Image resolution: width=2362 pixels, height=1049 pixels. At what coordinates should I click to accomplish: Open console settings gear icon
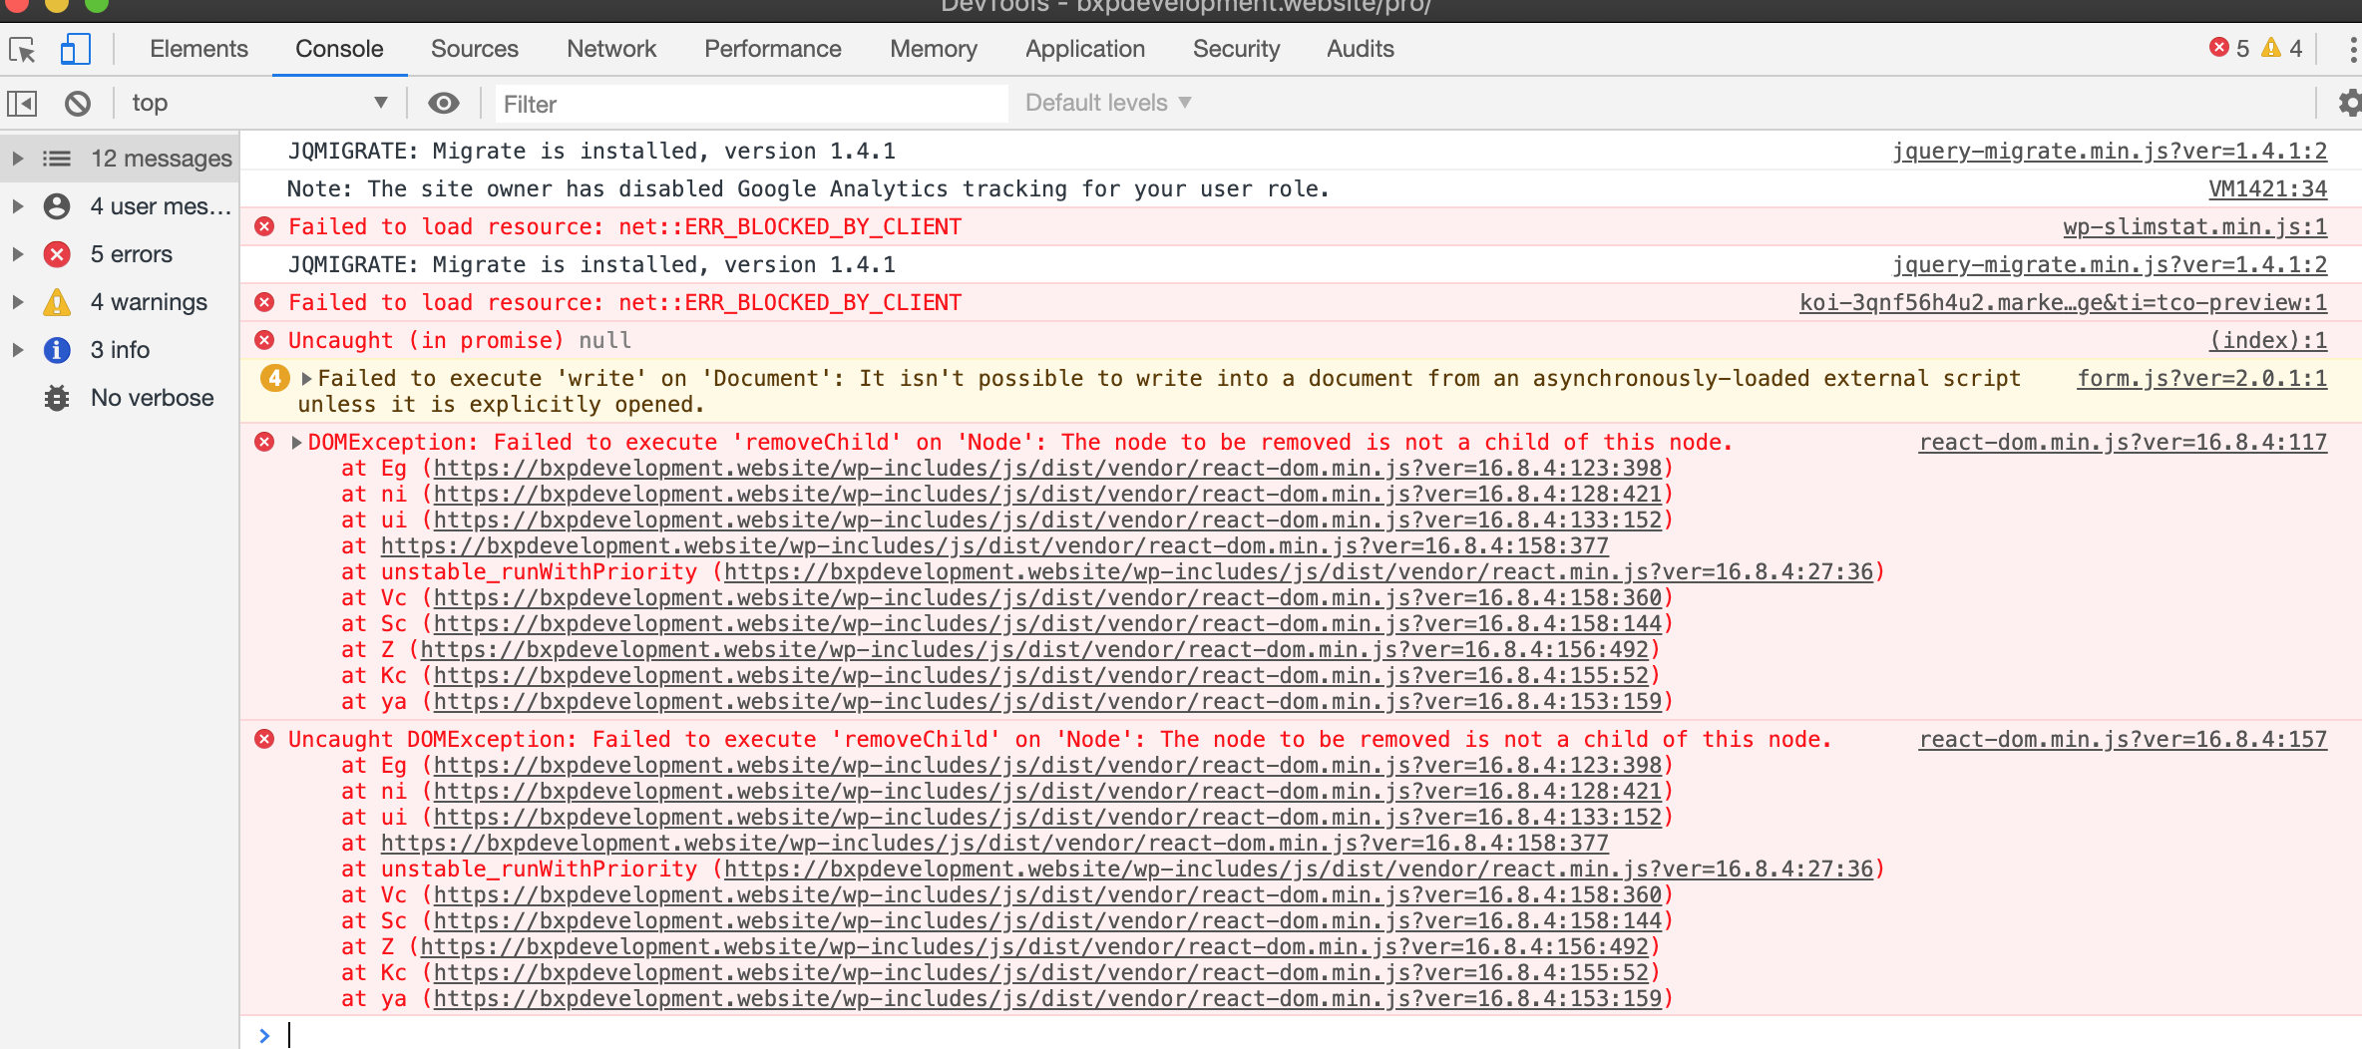click(2349, 104)
